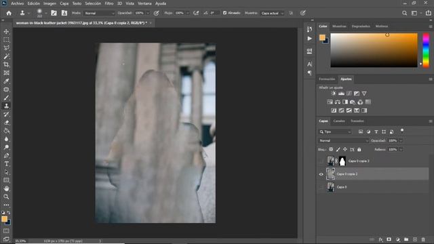434x244 pixels.
Task: Add a Levels adjustment
Action: [341, 94]
